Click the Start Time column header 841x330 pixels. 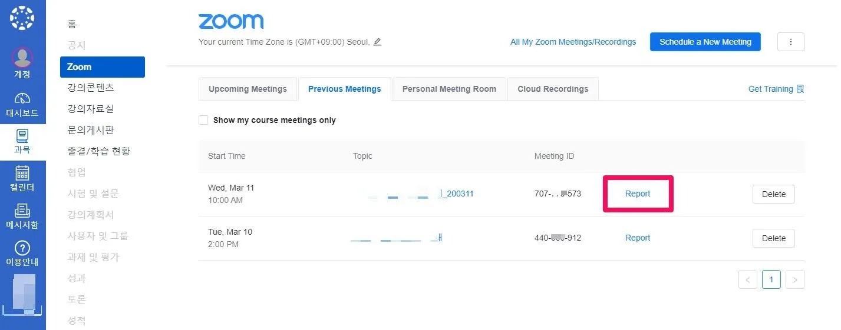[x=227, y=156]
